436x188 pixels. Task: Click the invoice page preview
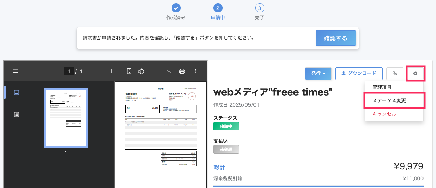tap(161, 134)
